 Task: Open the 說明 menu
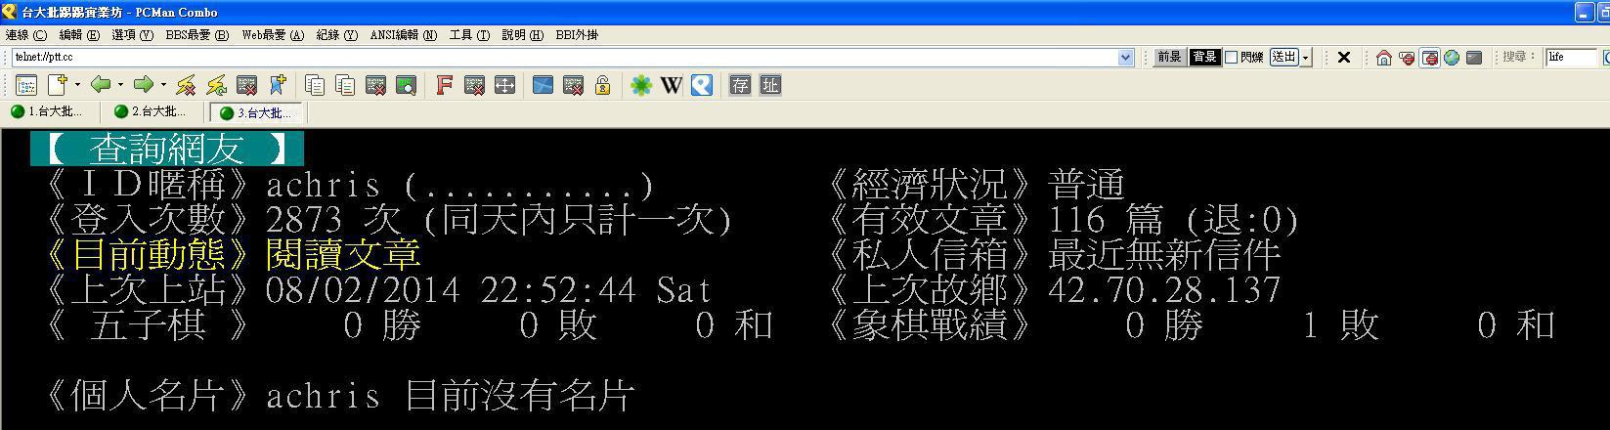[x=522, y=34]
